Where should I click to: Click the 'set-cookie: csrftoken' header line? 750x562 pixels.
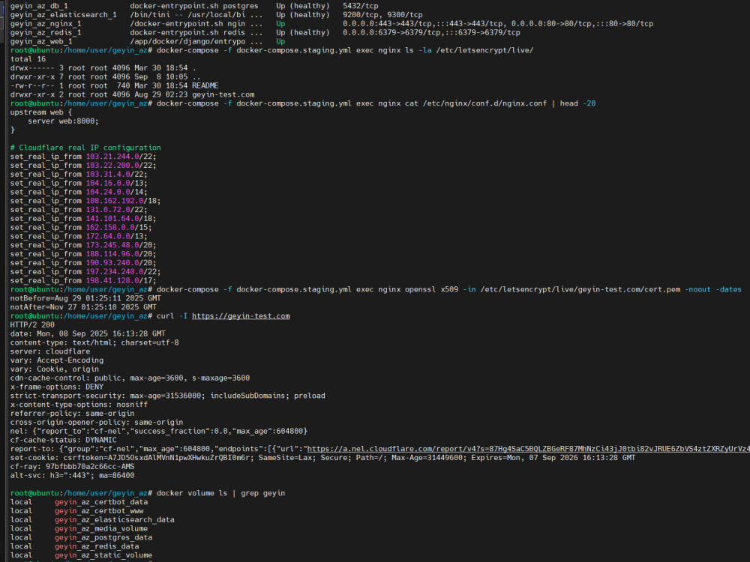point(322,458)
